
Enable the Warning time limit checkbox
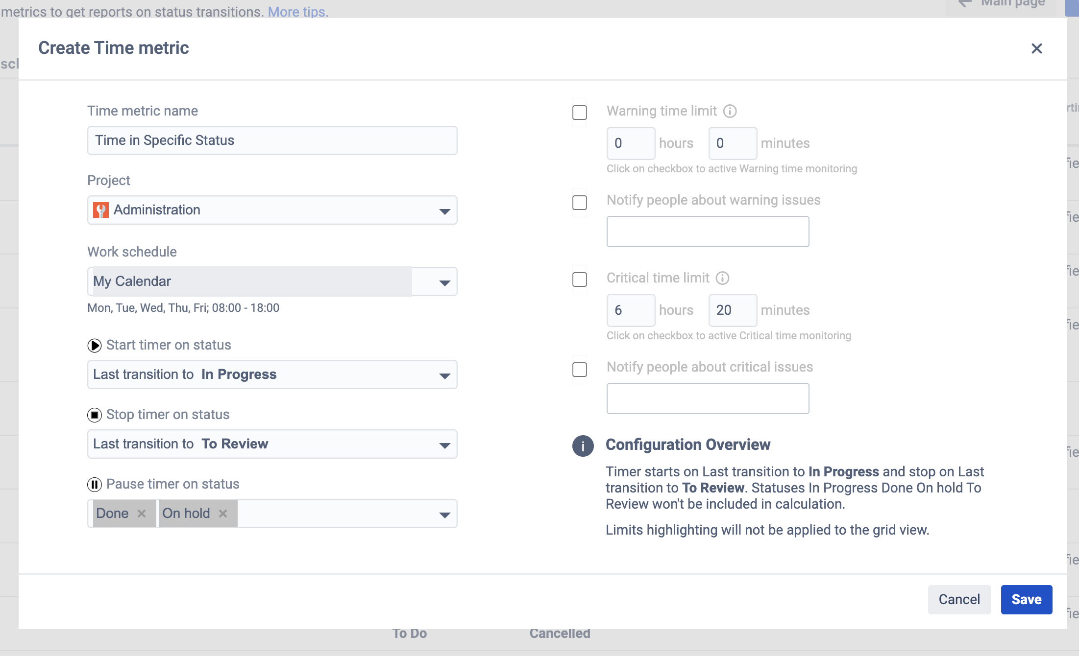point(580,113)
